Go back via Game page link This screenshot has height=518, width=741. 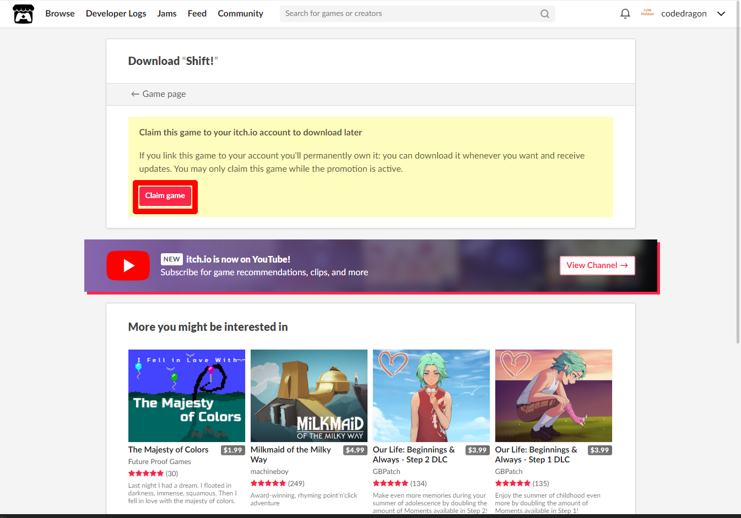(x=158, y=94)
